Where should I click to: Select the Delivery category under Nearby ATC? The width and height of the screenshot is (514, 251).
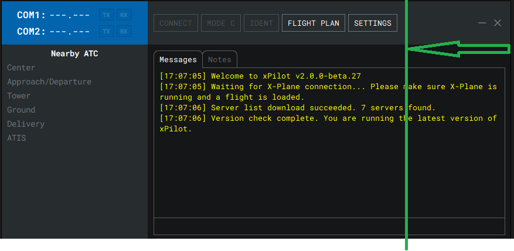tap(26, 124)
